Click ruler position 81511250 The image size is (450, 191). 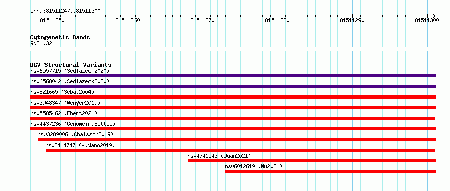(53, 20)
